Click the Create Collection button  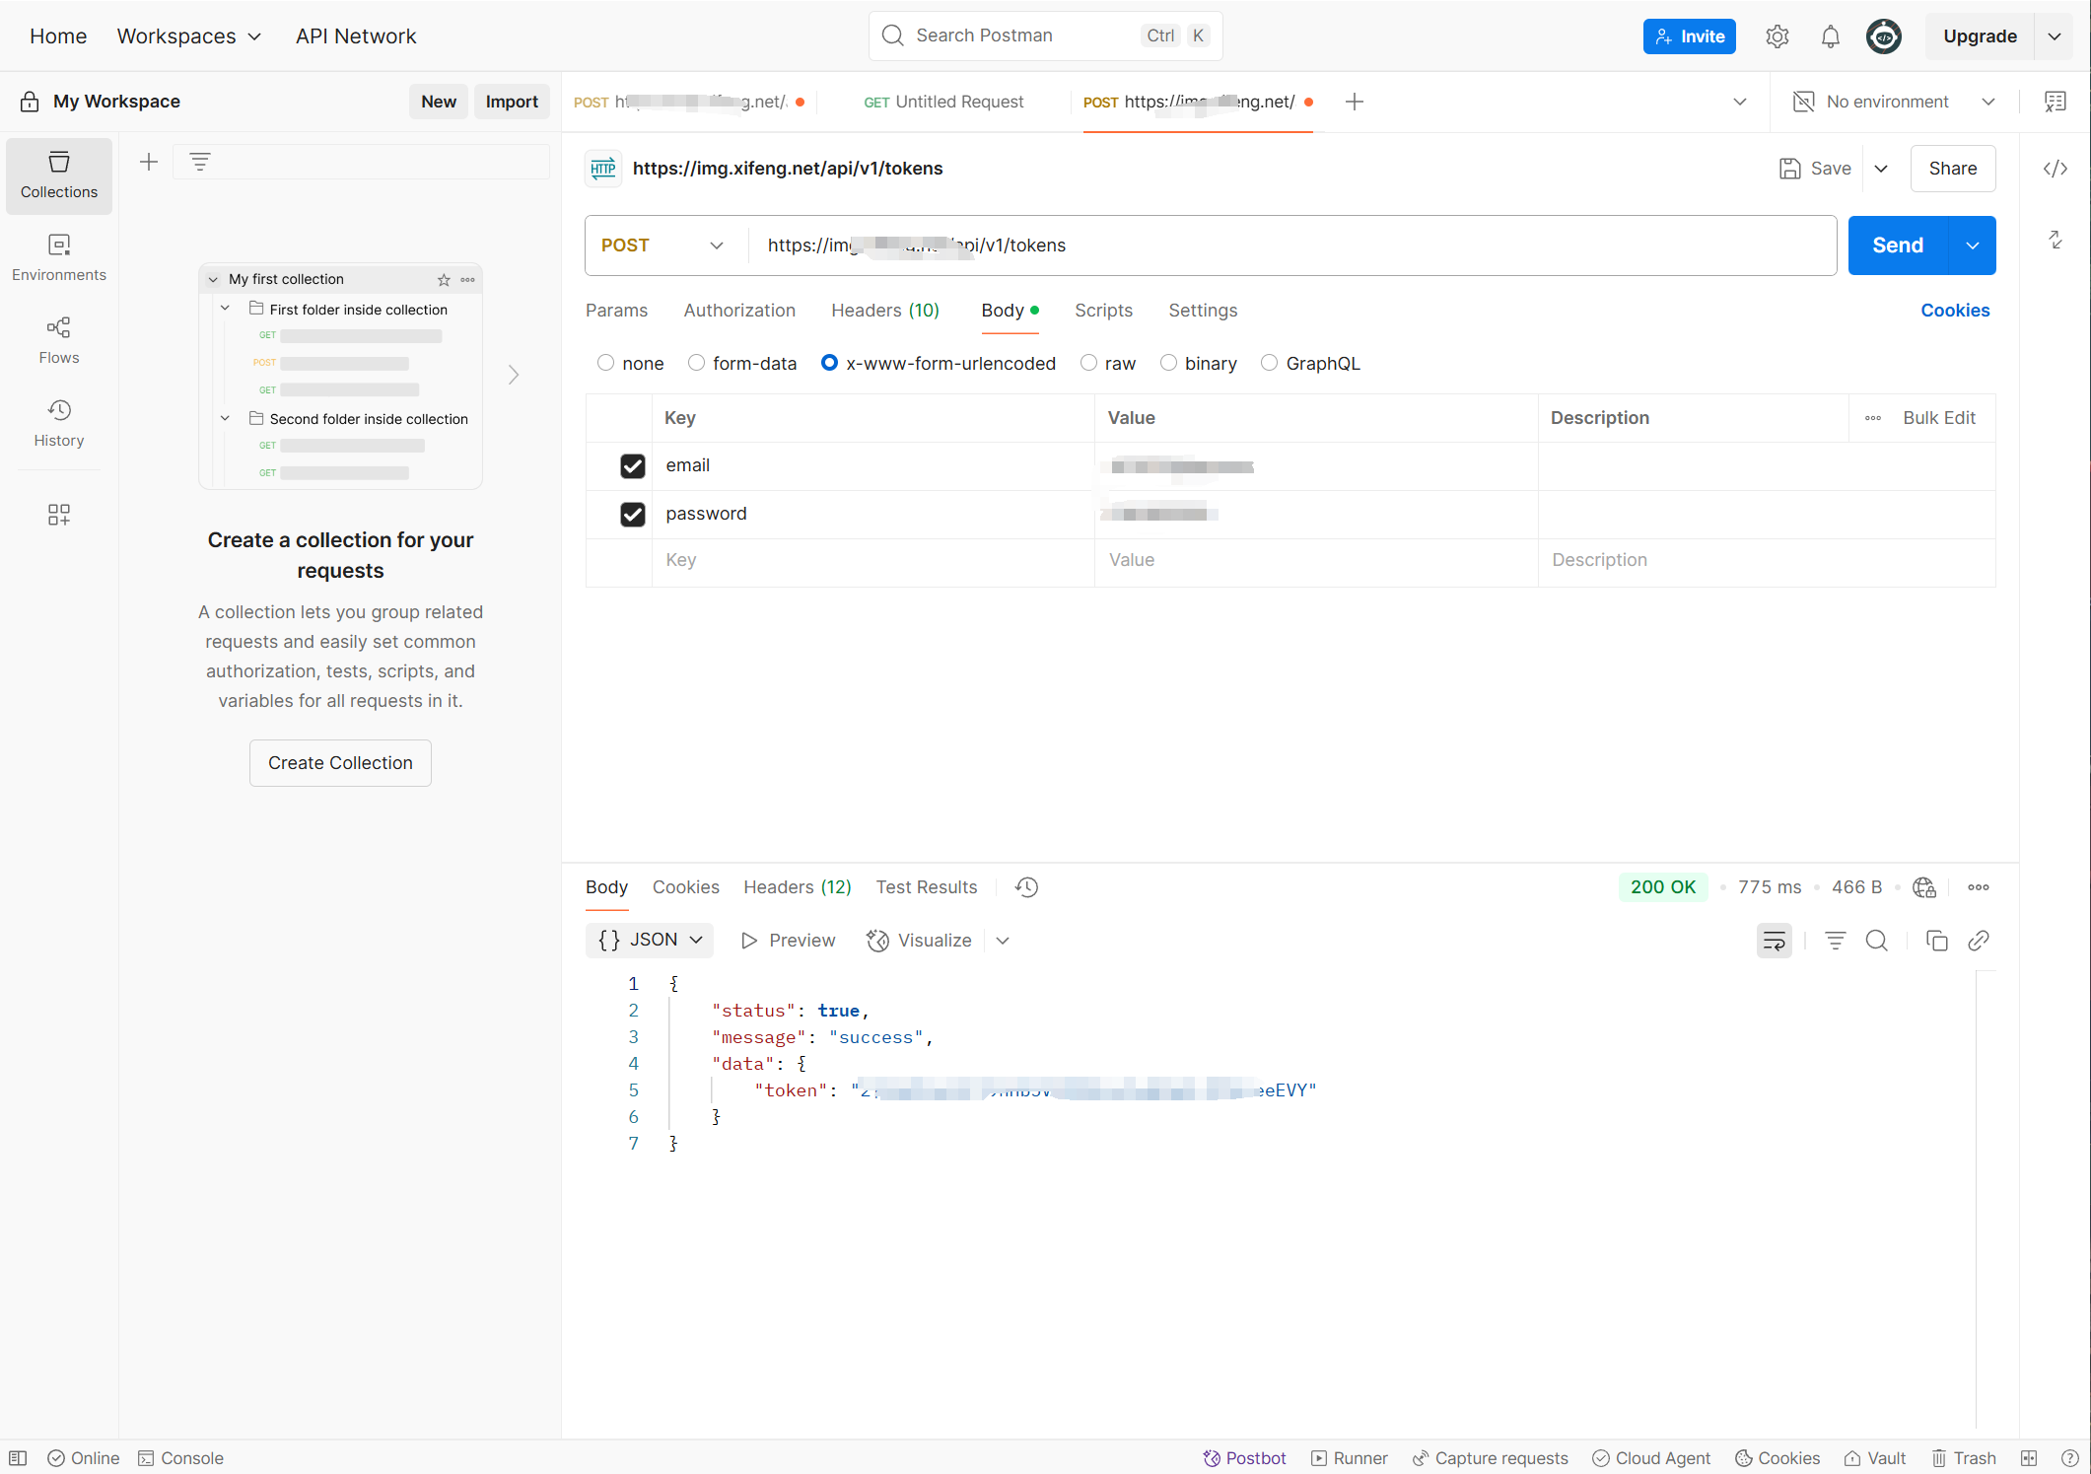[x=340, y=763]
